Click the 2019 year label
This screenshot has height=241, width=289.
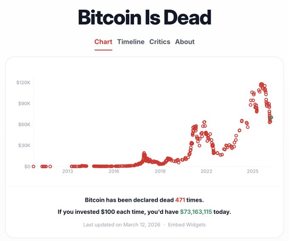click(x=160, y=172)
